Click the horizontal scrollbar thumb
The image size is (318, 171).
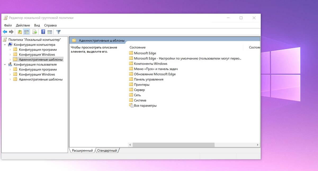[x=173, y=145]
